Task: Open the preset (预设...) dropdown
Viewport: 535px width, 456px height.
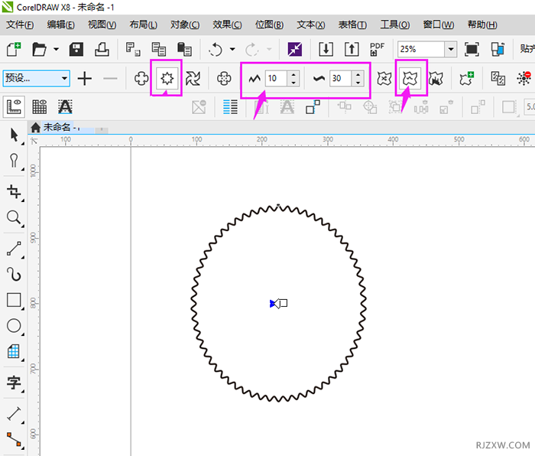Action: point(64,78)
